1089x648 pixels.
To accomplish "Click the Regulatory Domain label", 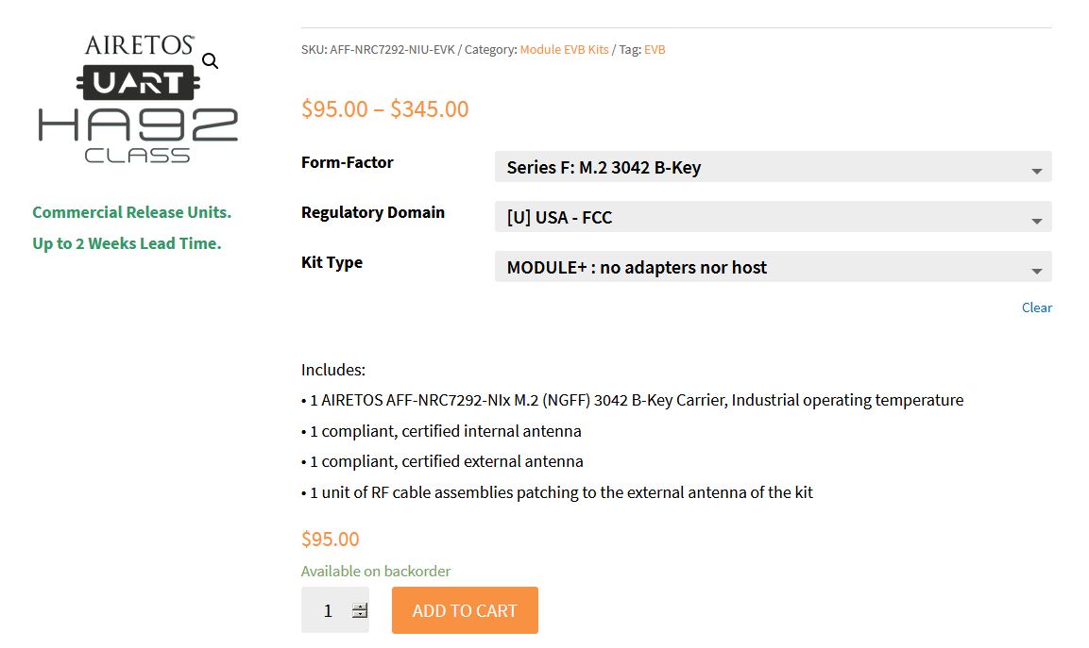I will pyautogui.click(x=373, y=212).
